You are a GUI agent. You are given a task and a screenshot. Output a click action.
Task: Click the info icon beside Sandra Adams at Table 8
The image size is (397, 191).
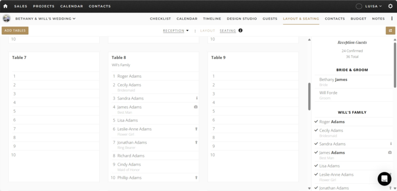197,98
